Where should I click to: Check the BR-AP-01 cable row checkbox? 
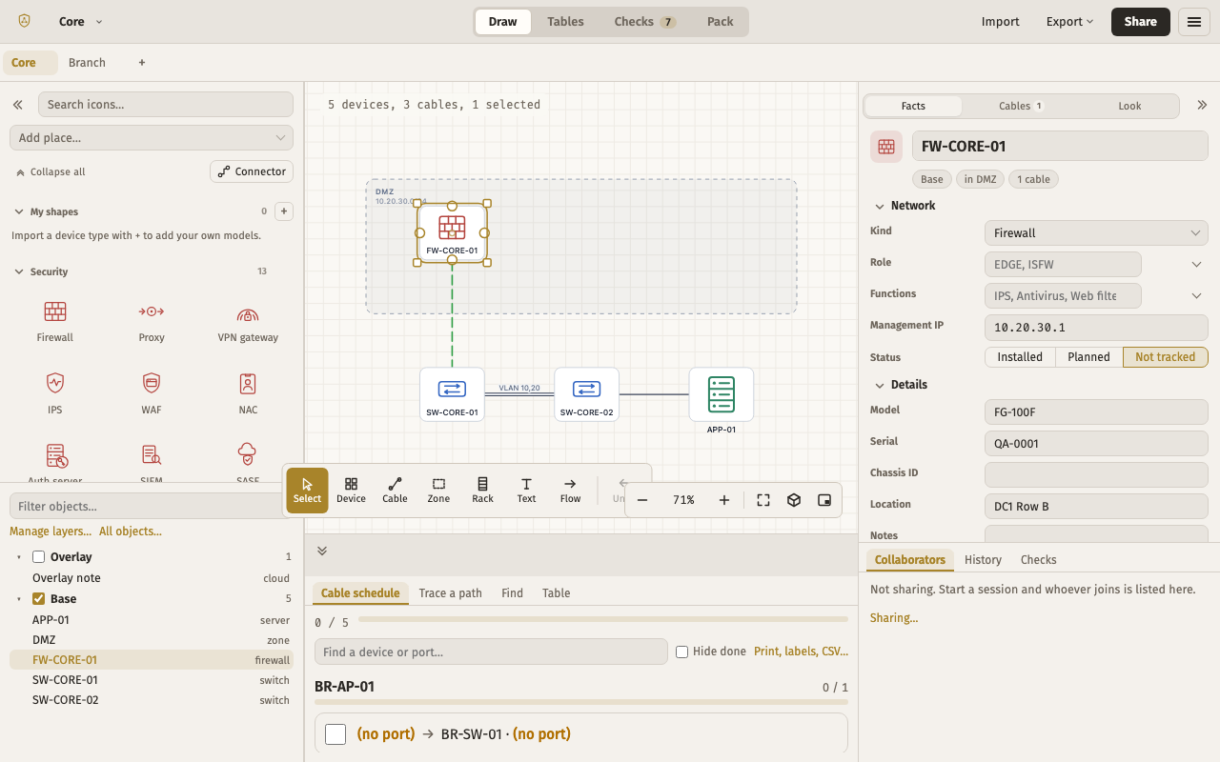click(335, 734)
